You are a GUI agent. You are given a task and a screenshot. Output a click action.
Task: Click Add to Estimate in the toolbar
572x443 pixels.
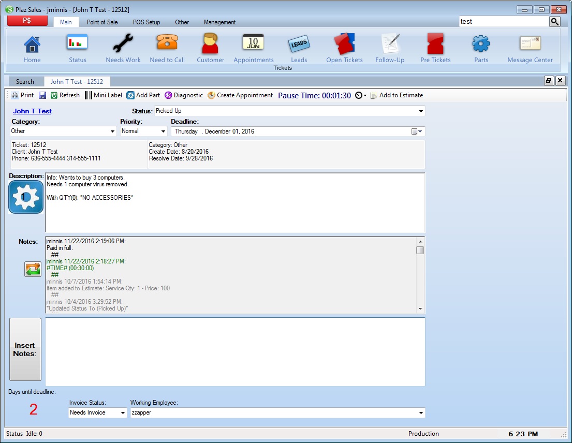coord(397,95)
